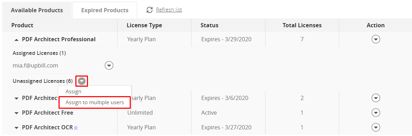Click the Refresh list circular arrows icon
This screenshot has height=136, width=412.
149,10
